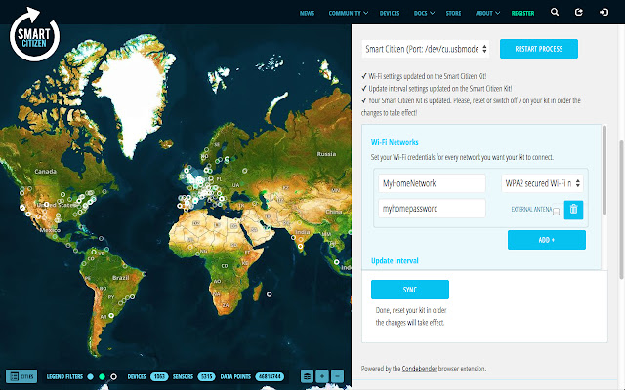Open the Smart Citizen port dropdown
Viewport: 625px width, 390px height.
pos(426,48)
